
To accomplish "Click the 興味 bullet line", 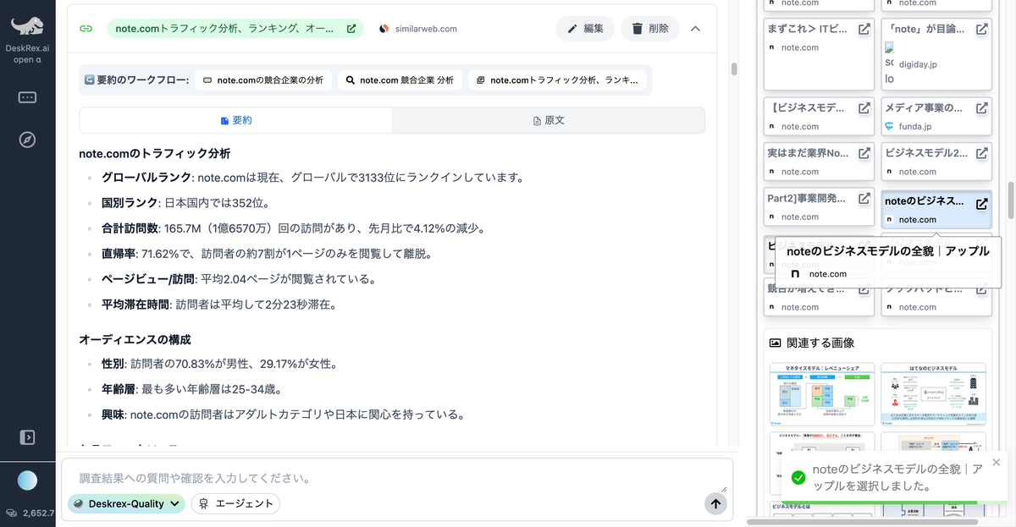I will [283, 414].
